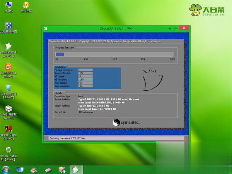232x174 pixels.
Task: Launch DG分区工具 [Alt+D] desktop shortcut
Action: [9, 71]
